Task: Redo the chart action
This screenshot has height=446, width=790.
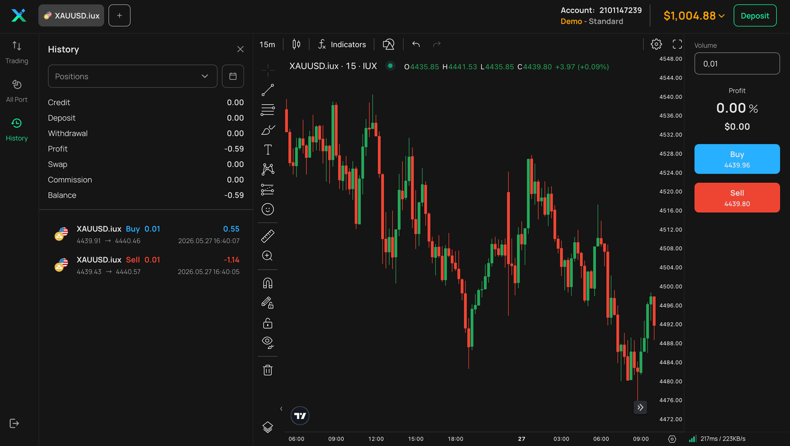Action: 437,44
